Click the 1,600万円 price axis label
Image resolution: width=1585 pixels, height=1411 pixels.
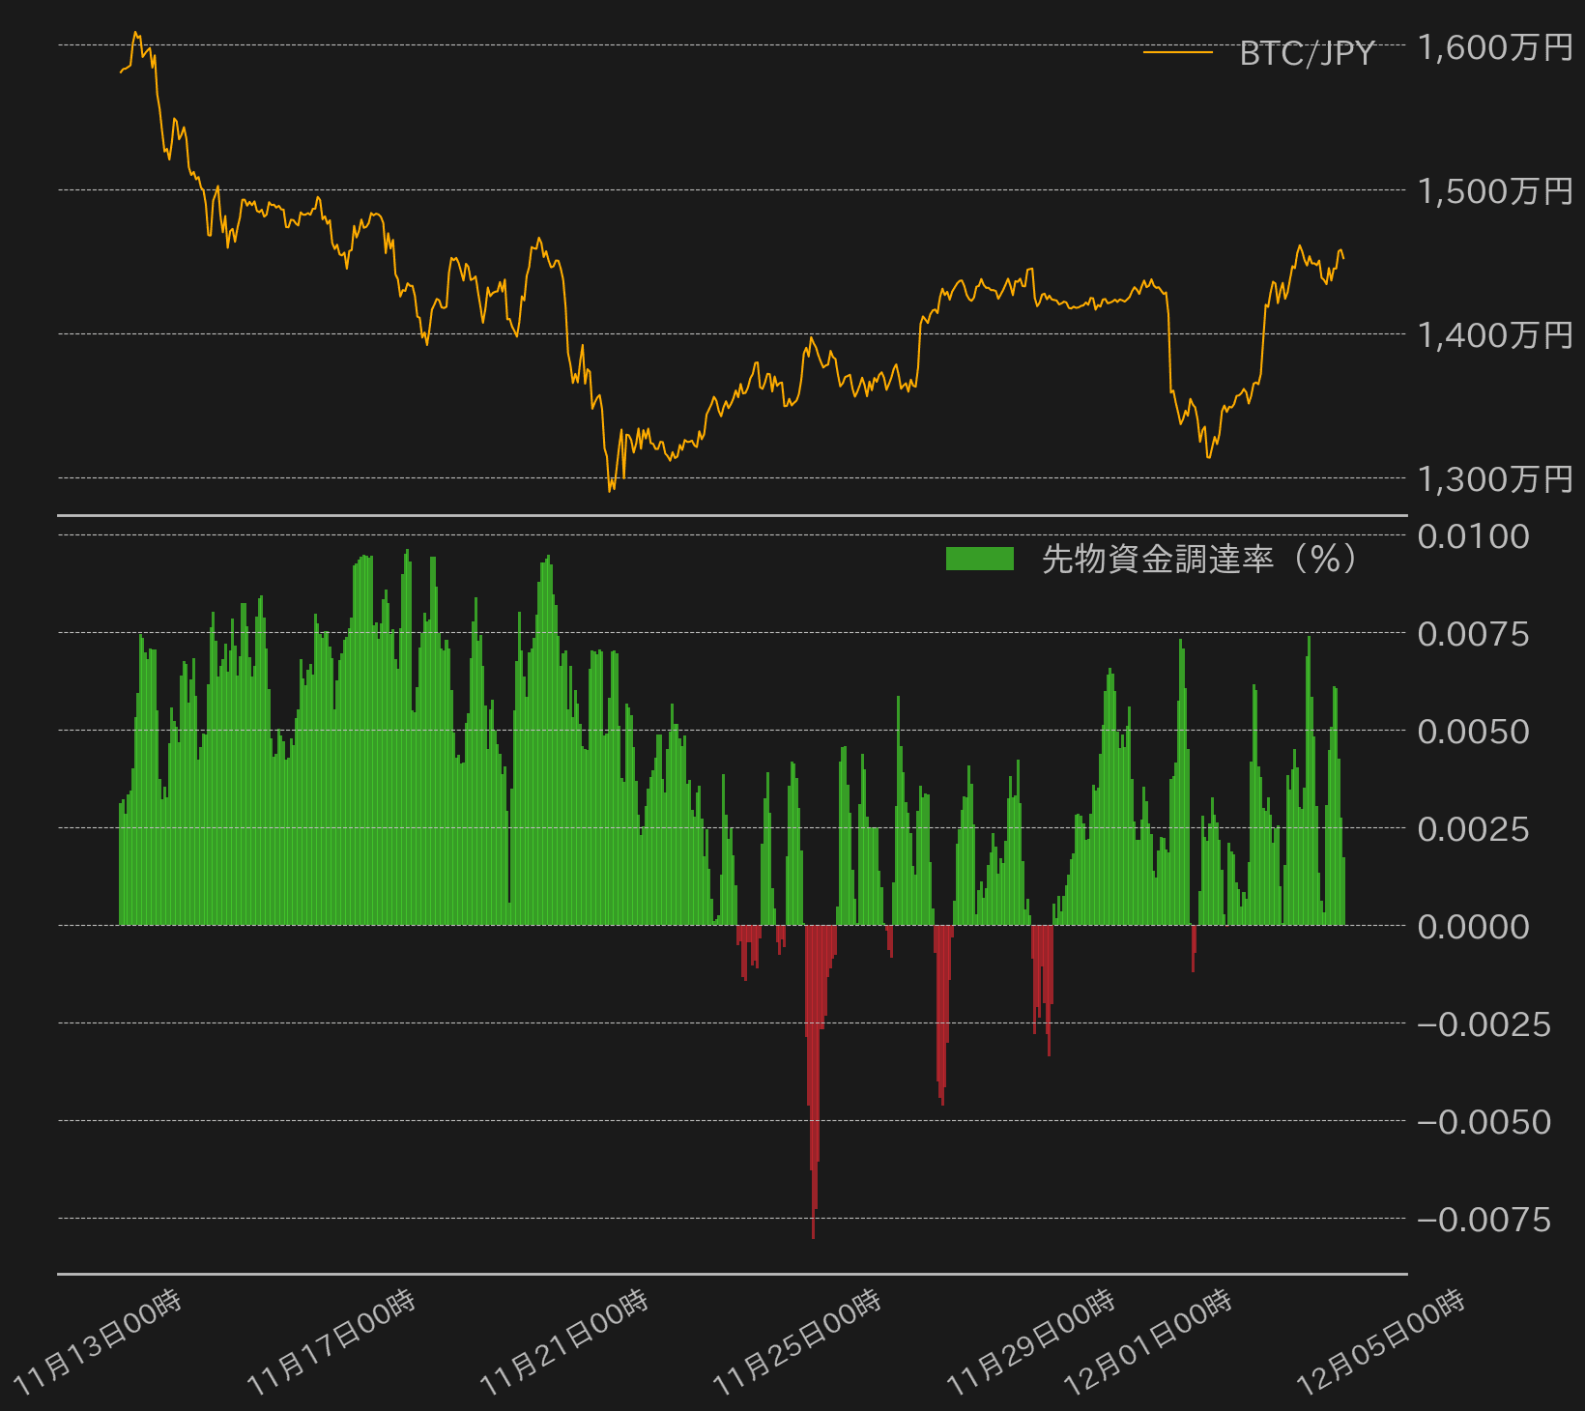click(1494, 47)
